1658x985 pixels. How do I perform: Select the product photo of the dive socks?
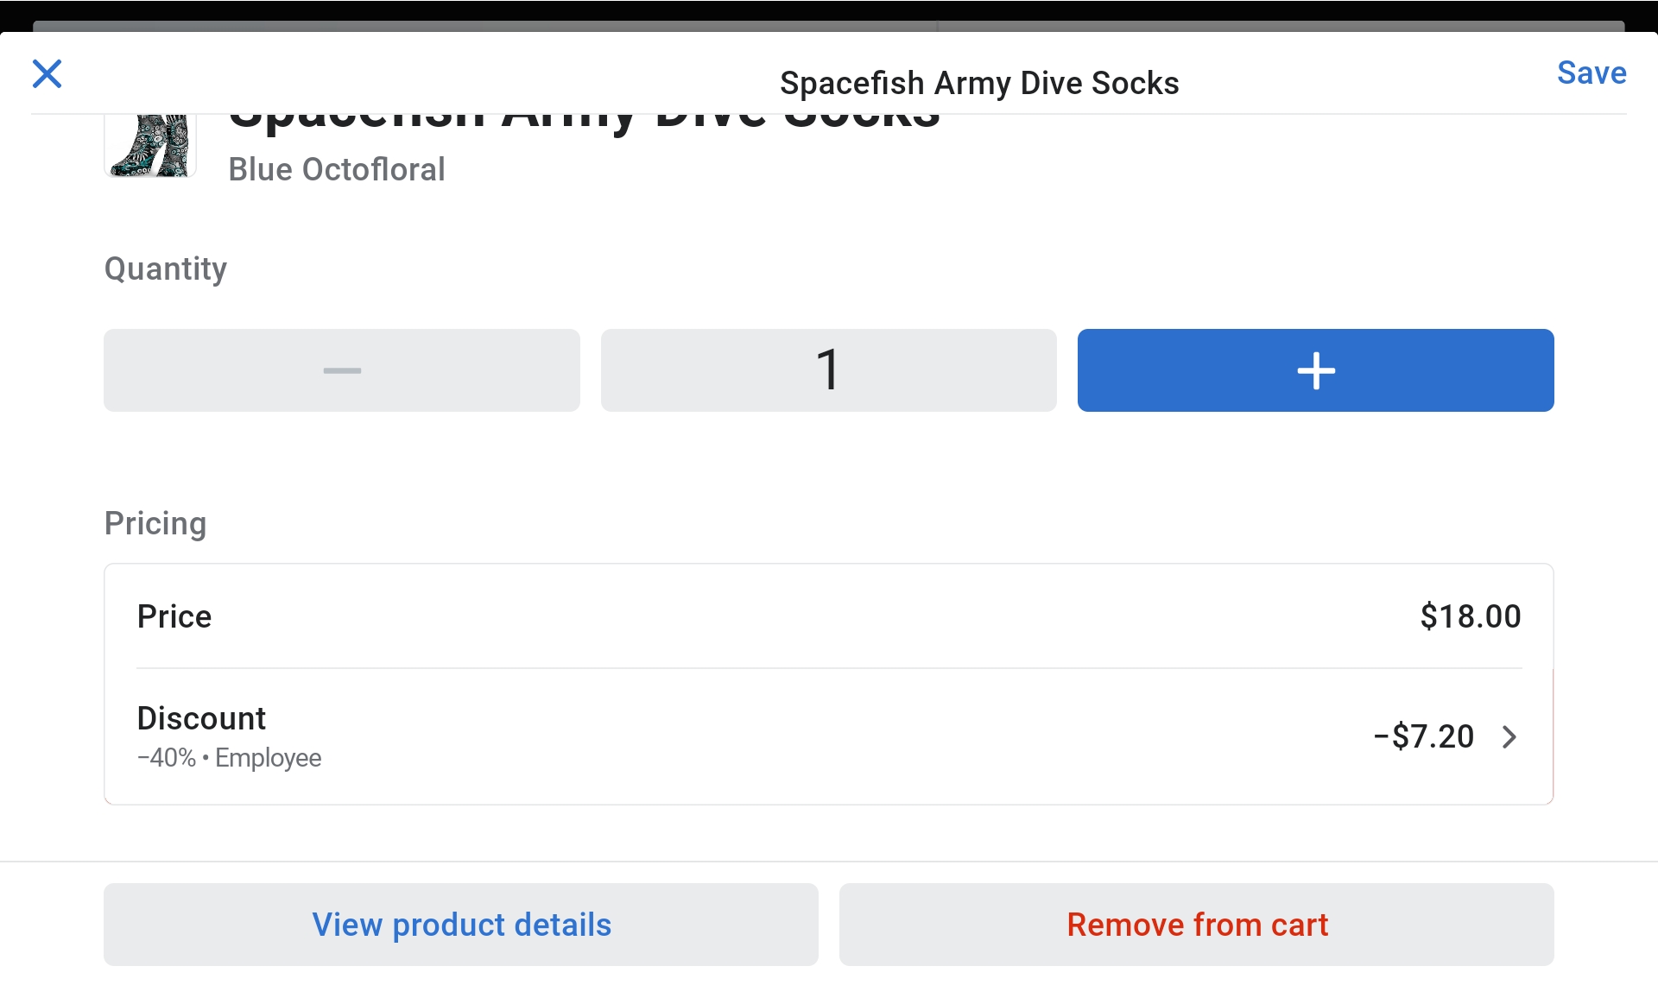[x=149, y=142]
